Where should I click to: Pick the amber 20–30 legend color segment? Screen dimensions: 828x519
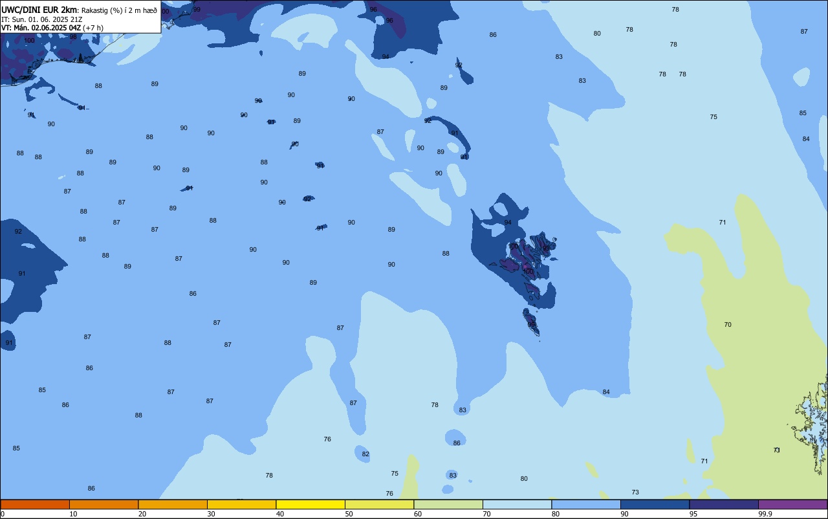(173, 504)
